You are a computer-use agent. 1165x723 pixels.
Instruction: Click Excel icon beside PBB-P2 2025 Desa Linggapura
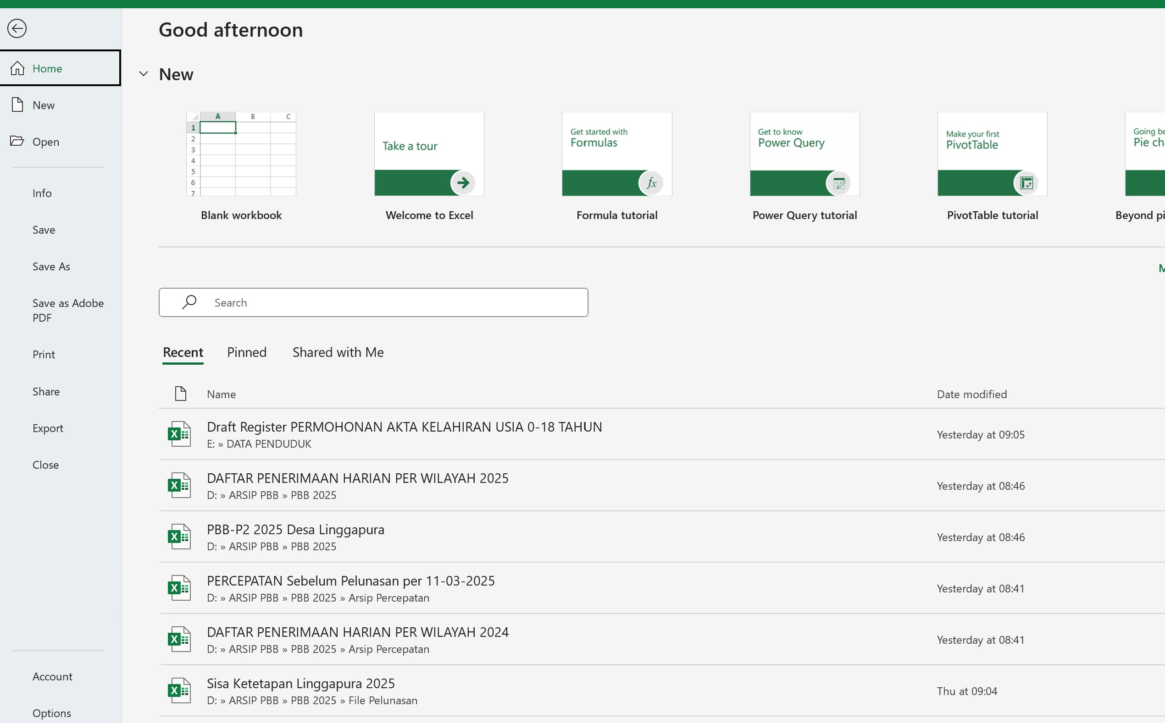179,537
